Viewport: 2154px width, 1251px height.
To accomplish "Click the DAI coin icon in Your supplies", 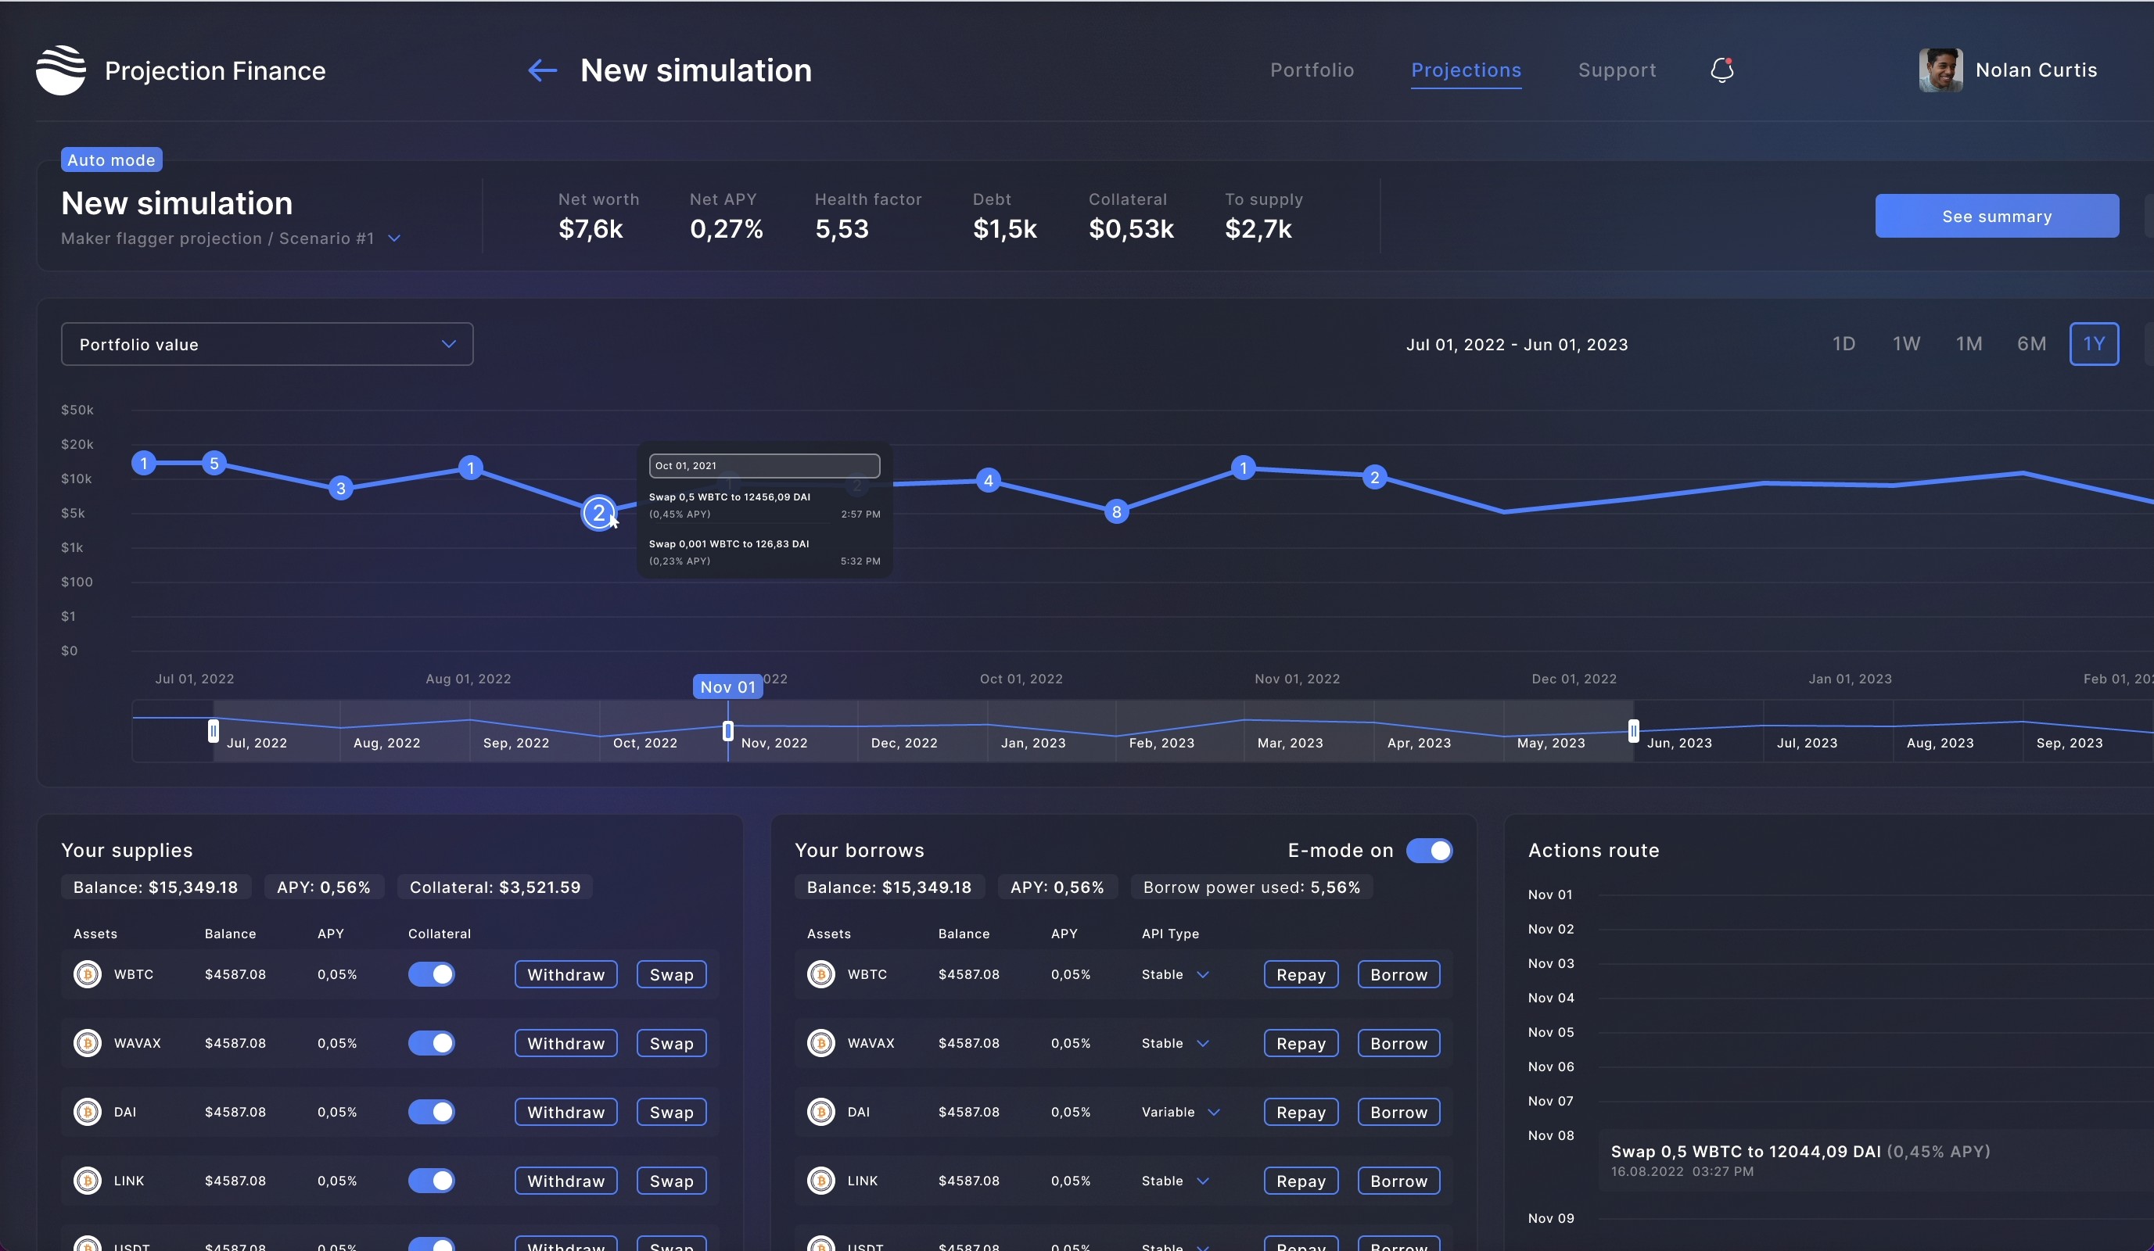I will [x=87, y=1112].
